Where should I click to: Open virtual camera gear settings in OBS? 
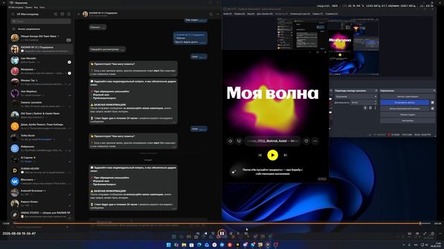point(432,109)
